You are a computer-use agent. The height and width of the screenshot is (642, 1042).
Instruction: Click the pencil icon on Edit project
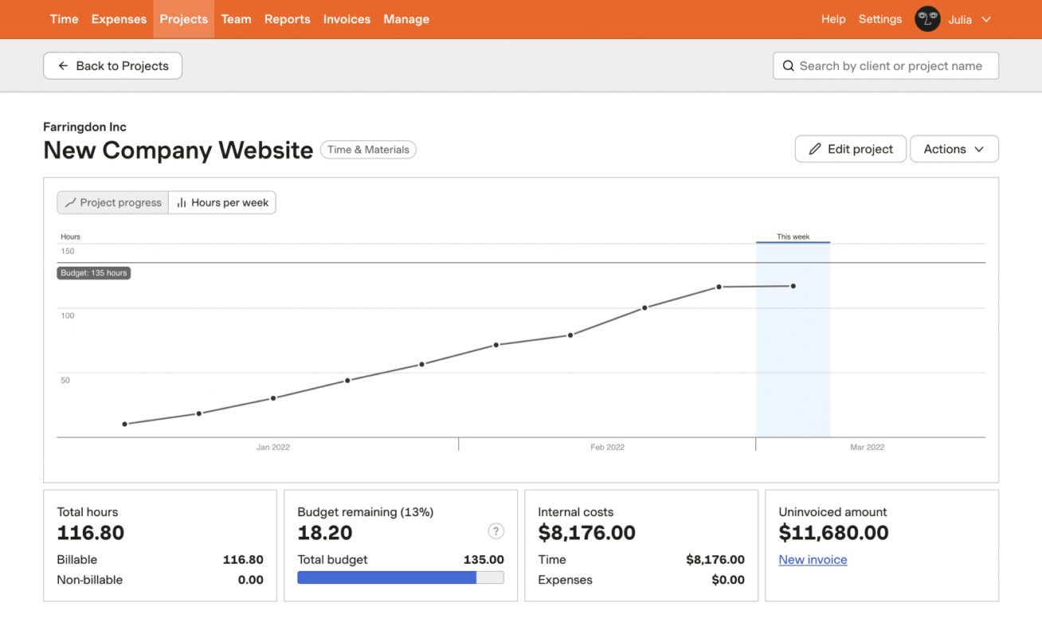[x=814, y=149]
